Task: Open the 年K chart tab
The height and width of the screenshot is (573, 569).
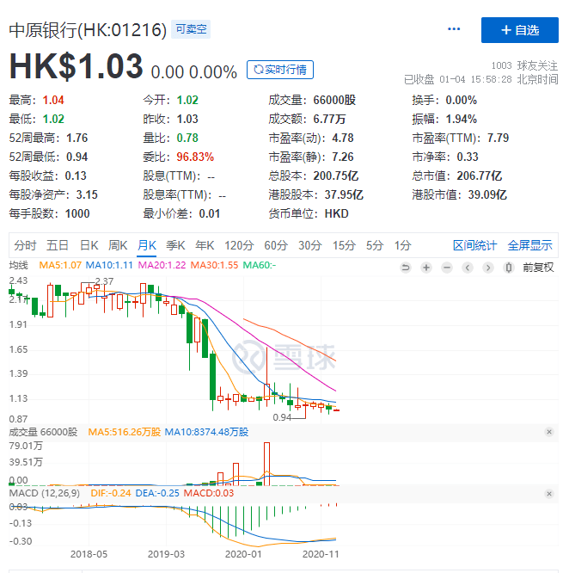Action: (205, 245)
